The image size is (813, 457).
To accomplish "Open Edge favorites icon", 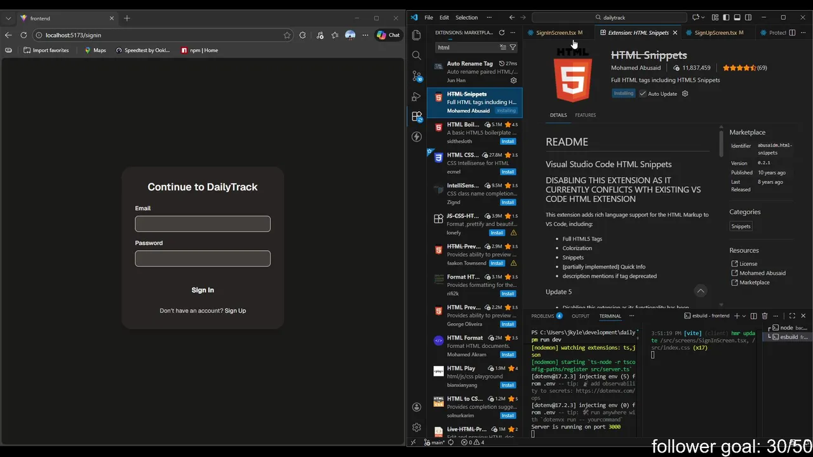I will (x=335, y=35).
